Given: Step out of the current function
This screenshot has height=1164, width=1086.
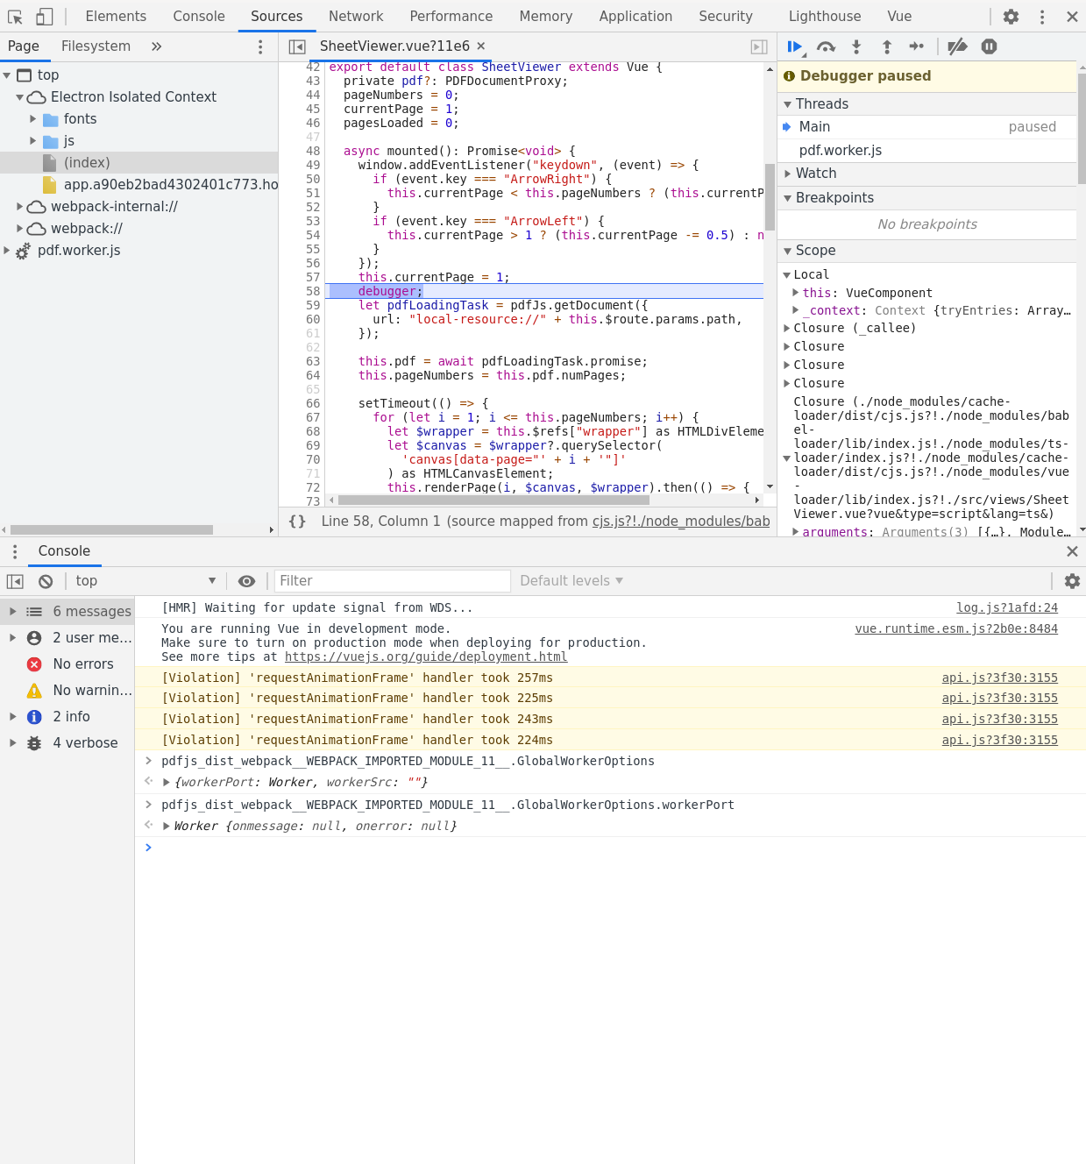Looking at the screenshot, I should pos(886,46).
